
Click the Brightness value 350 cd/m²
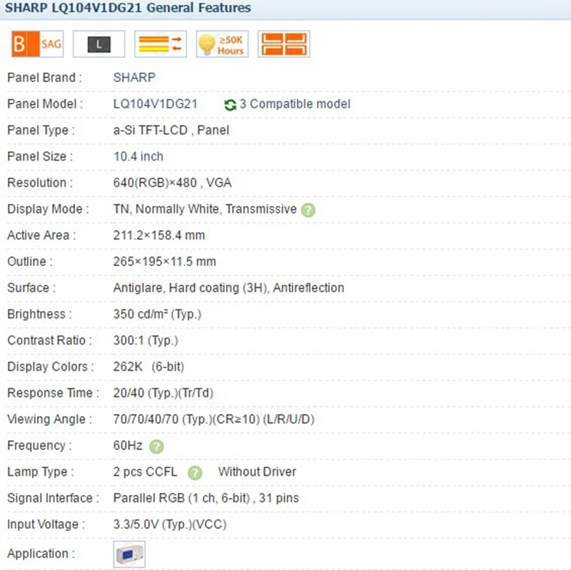158,315
